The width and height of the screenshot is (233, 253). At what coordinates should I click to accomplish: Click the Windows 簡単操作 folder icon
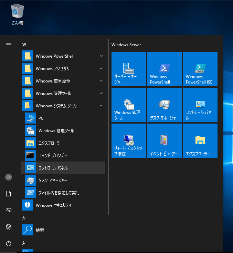pos(28,81)
